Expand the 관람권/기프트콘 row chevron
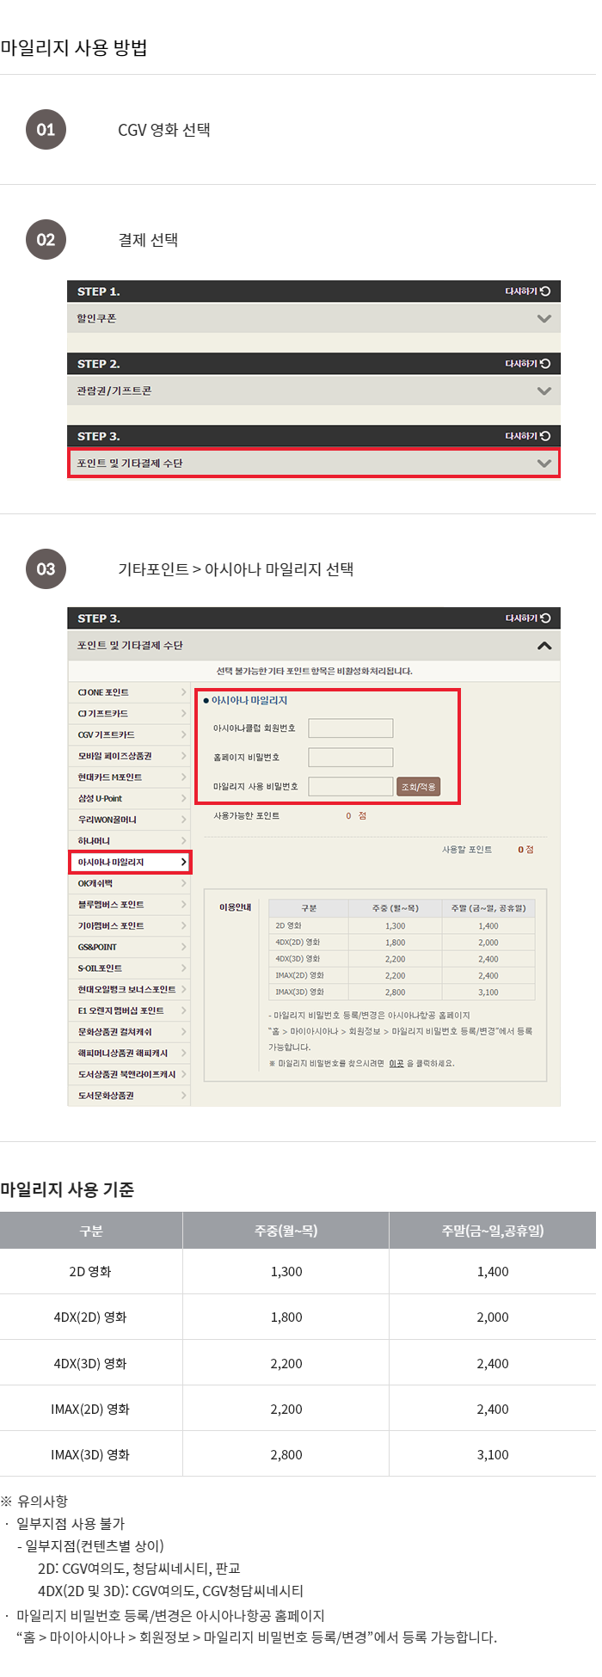 [x=544, y=390]
